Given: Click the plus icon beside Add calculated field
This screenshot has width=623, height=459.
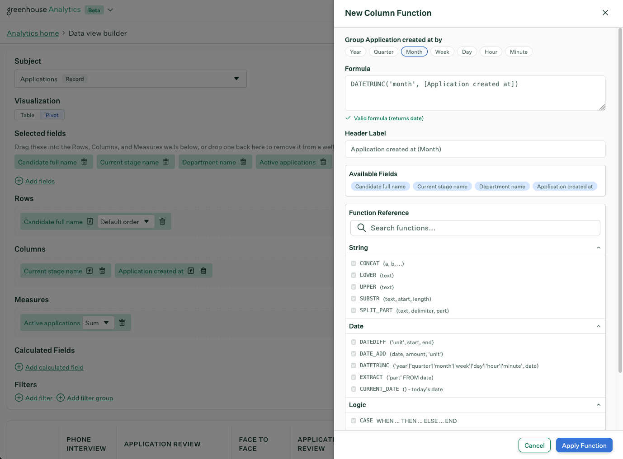Looking at the screenshot, I should 19,367.
